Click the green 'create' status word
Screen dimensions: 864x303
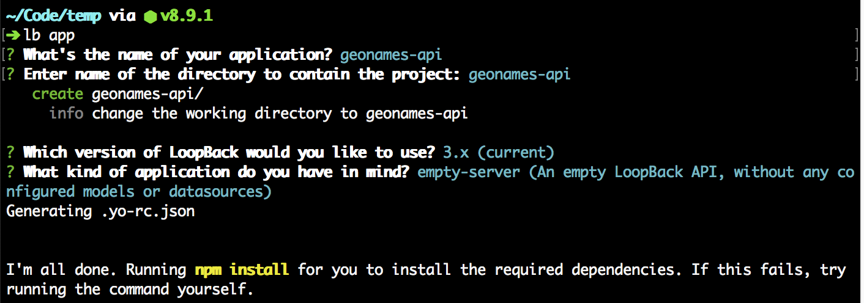58,94
